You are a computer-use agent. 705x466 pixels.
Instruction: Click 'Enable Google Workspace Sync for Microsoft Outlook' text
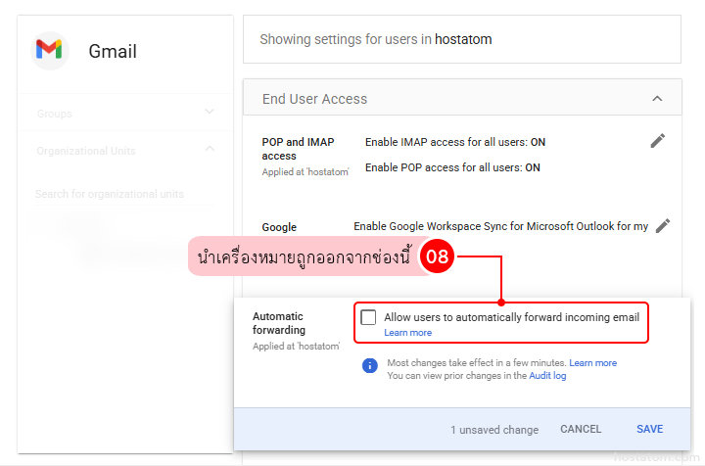(x=501, y=226)
